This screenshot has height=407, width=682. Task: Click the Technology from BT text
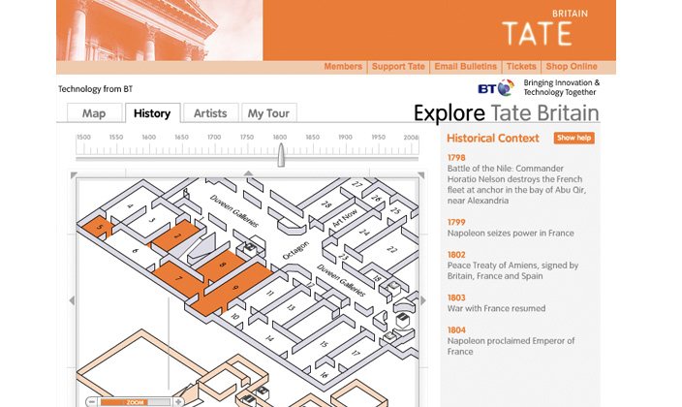coord(95,89)
